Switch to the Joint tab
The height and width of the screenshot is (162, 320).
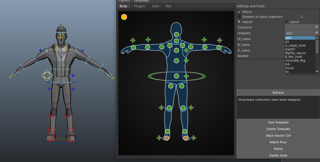[155, 6]
